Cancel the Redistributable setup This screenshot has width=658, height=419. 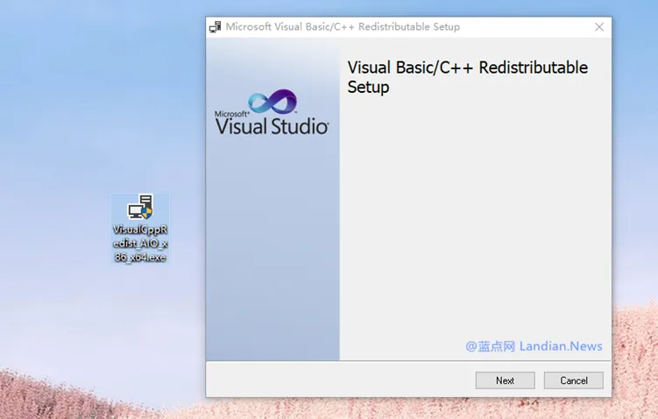click(573, 380)
